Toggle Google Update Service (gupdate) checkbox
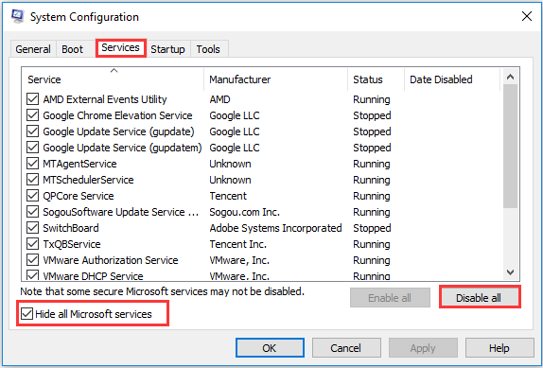 [x=32, y=131]
